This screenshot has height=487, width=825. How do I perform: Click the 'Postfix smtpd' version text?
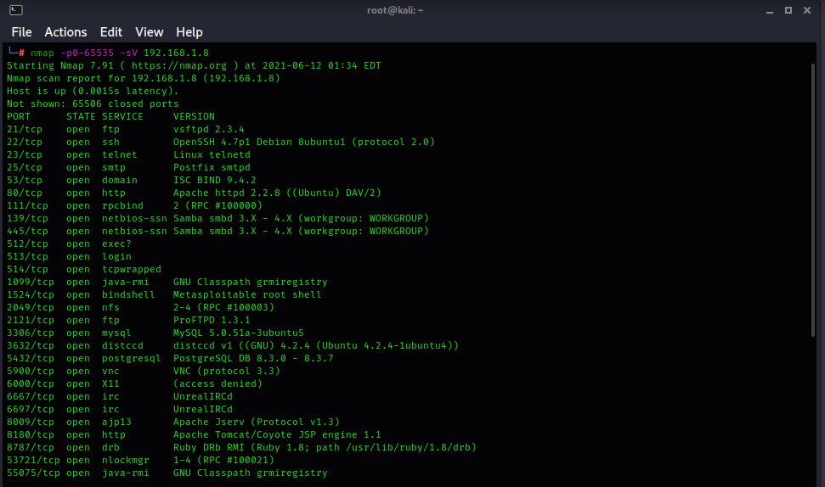point(212,167)
